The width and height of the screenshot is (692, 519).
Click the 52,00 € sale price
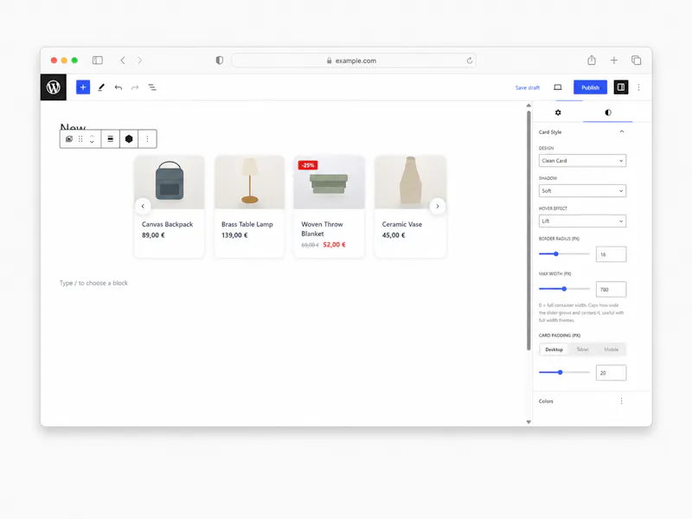click(x=334, y=245)
